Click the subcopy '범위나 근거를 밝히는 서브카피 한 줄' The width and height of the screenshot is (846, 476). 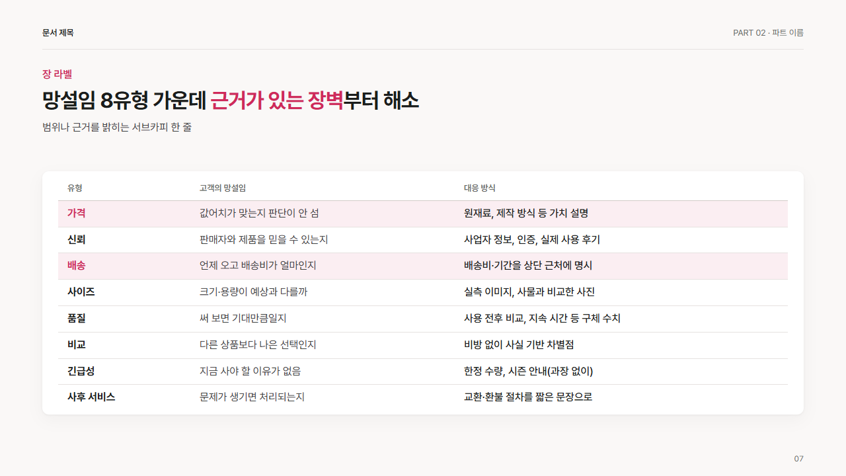117,127
